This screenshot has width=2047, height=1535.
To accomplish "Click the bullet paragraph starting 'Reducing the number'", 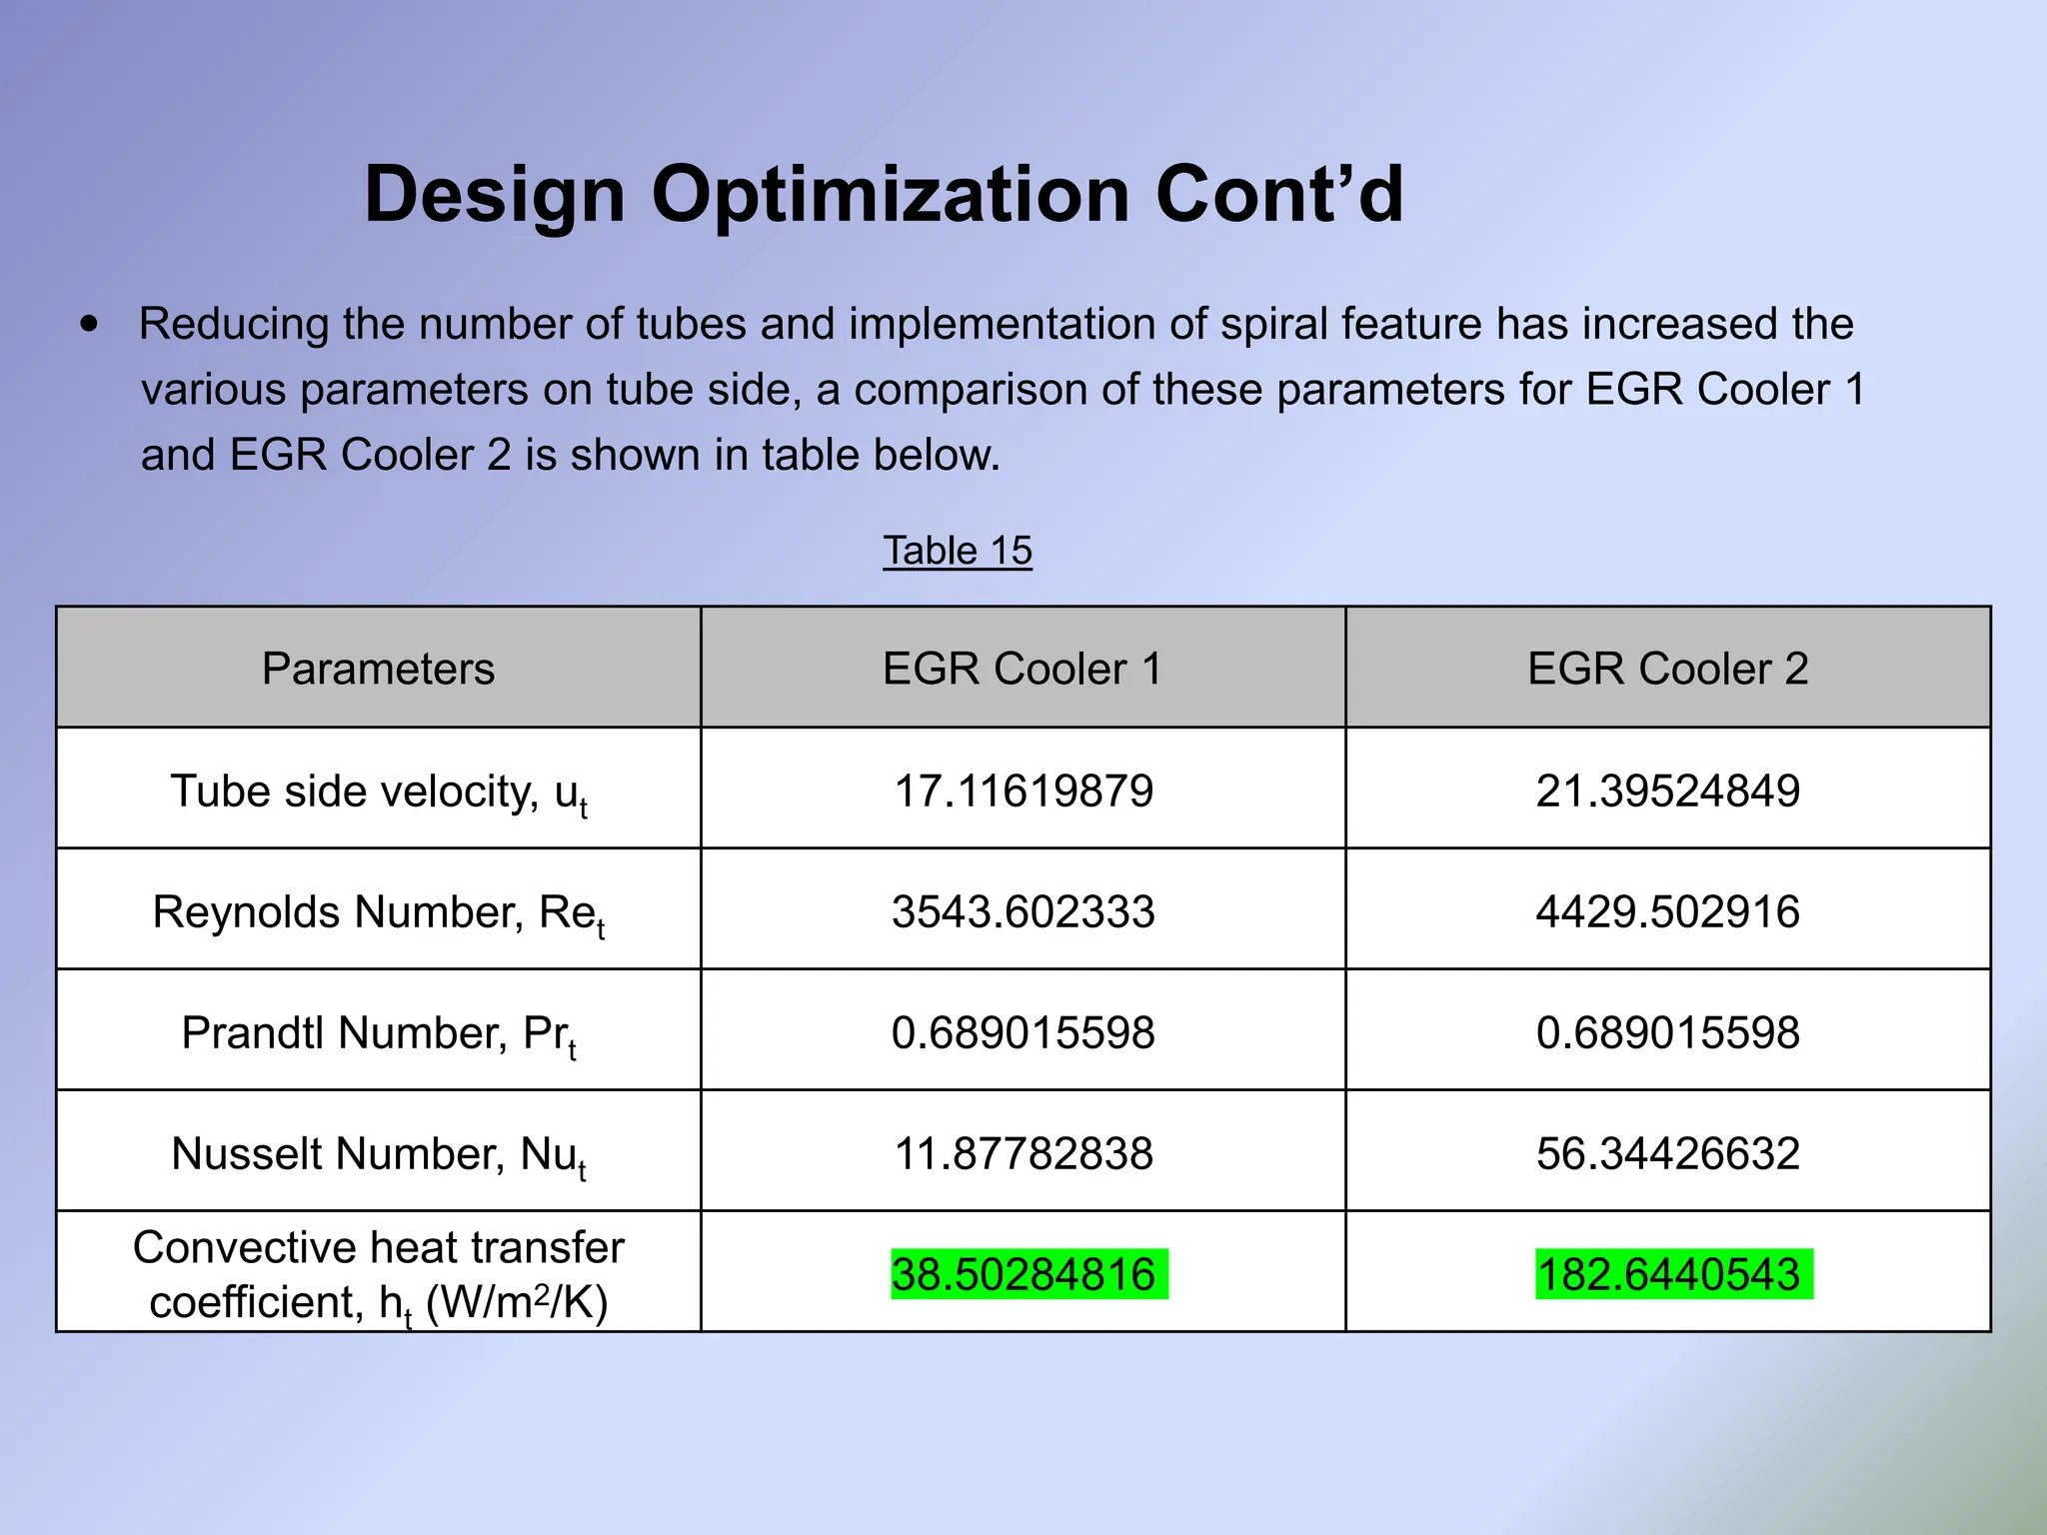I will point(975,389).
